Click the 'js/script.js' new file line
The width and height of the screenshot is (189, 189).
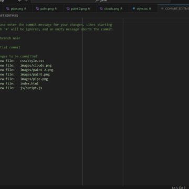click(21, 88)
